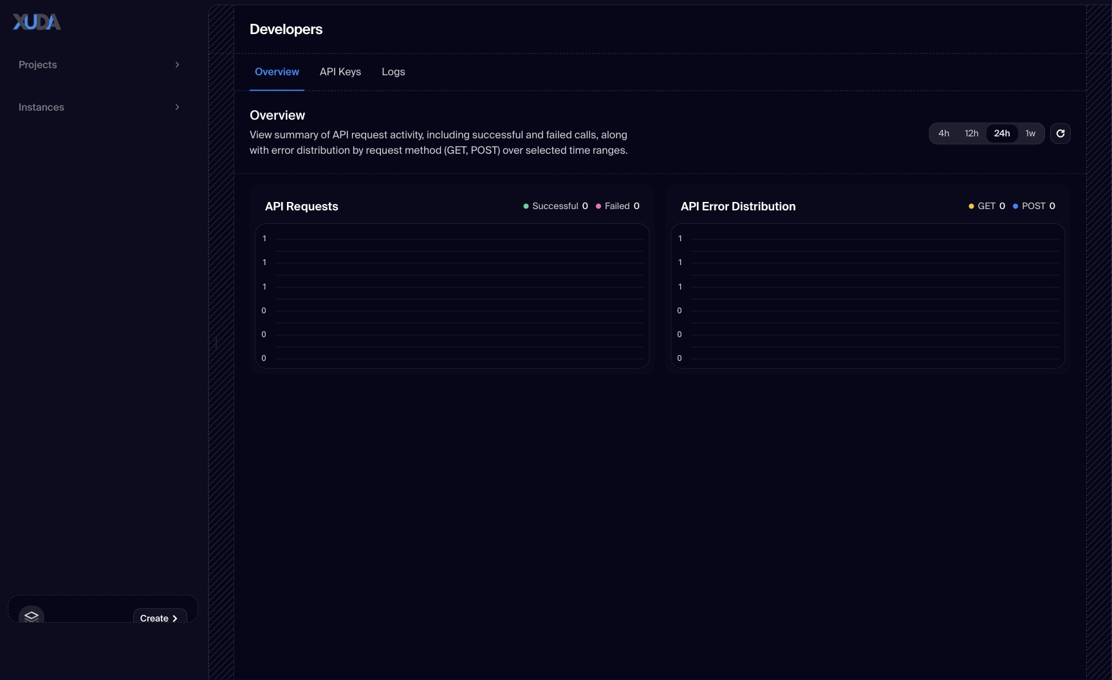Open the Projects sidebar item
The height and width of the screenshot is (680, 1112).
tap(99, 64)
